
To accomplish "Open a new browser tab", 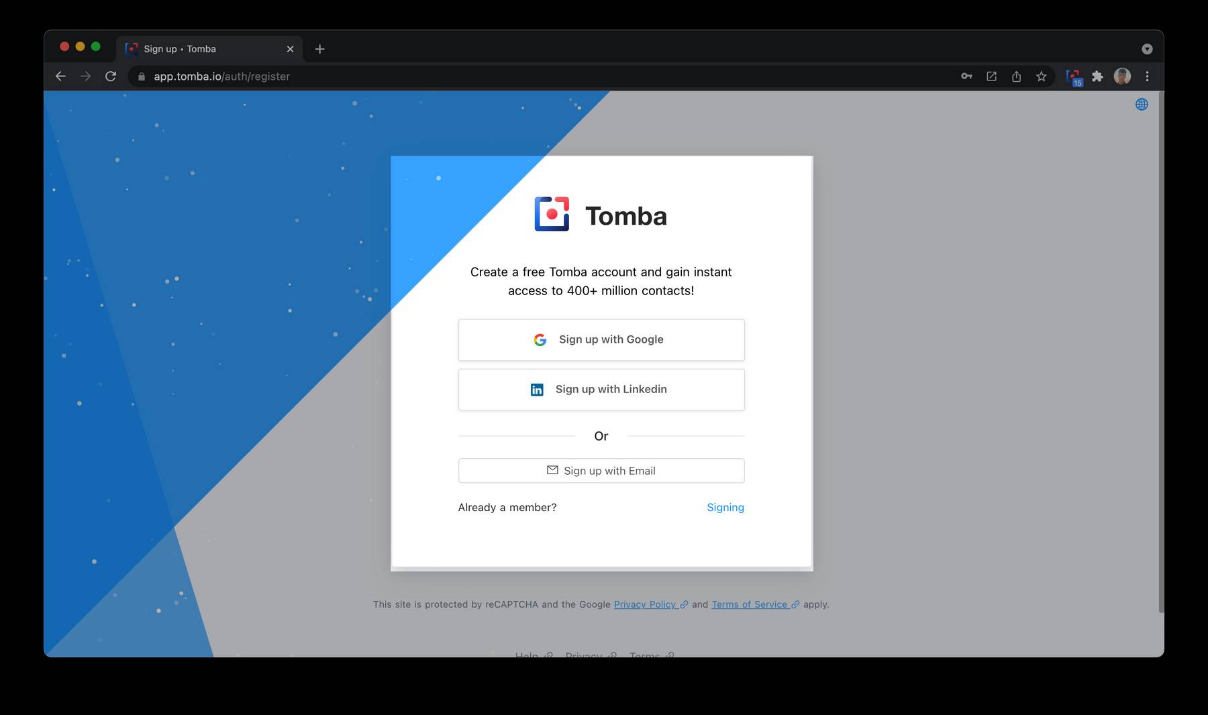I will (319, 49).
